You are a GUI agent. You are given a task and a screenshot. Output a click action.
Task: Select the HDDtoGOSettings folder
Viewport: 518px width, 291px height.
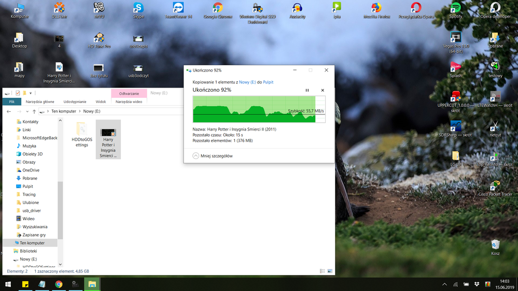pos(81,134)
